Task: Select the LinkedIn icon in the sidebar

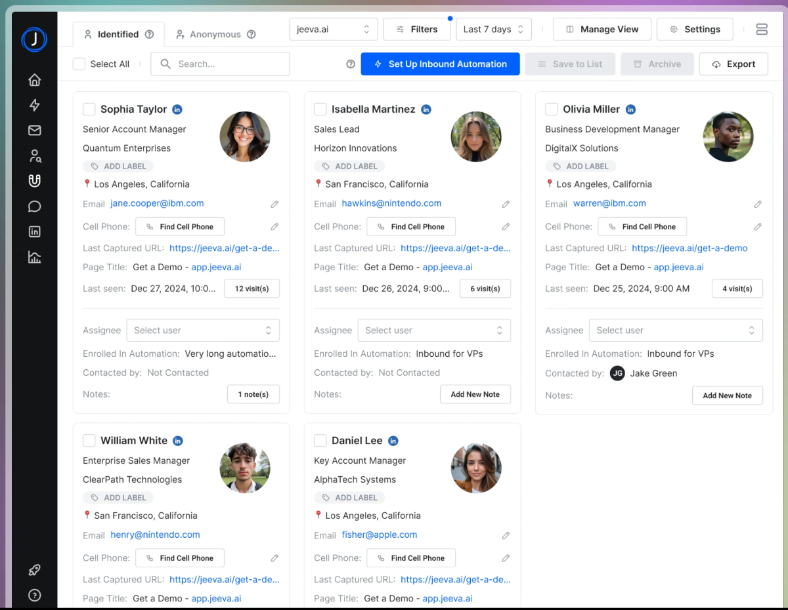Action: click(34, 231)
